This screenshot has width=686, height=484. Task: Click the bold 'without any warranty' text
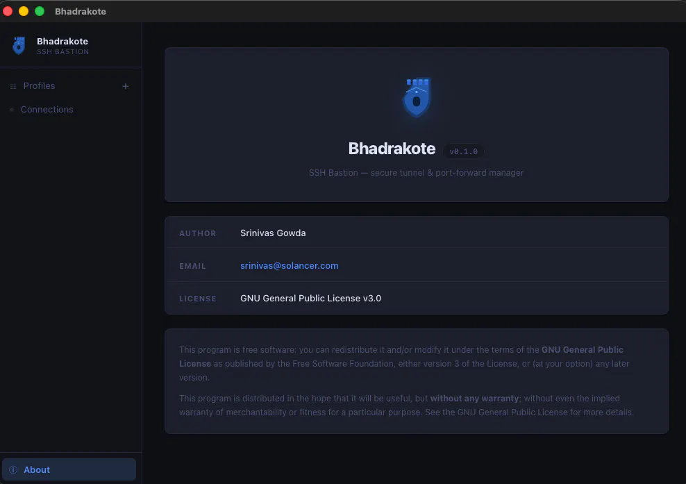click(x=475, y=399)
